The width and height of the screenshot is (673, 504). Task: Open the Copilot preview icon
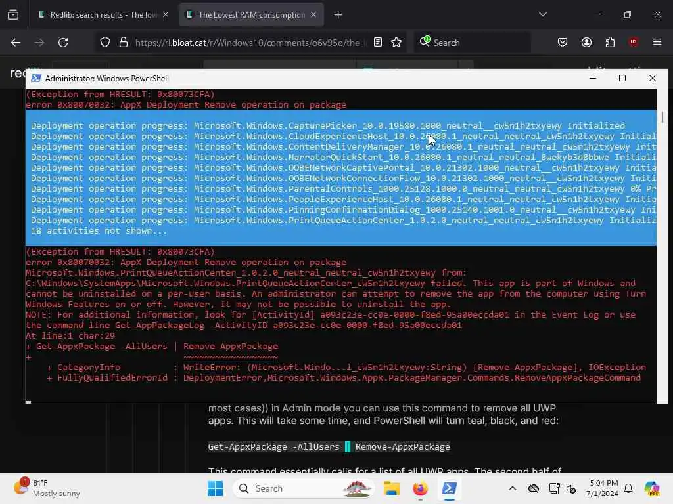point(652,488)
